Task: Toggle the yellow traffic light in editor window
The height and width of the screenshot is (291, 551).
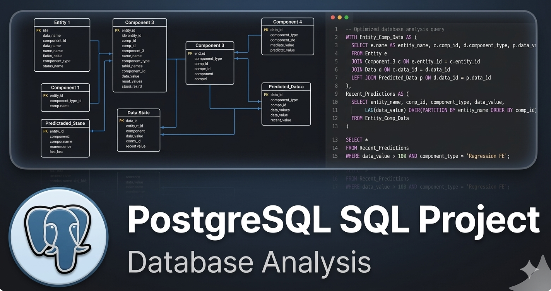Action: click(x=339, y=17)
